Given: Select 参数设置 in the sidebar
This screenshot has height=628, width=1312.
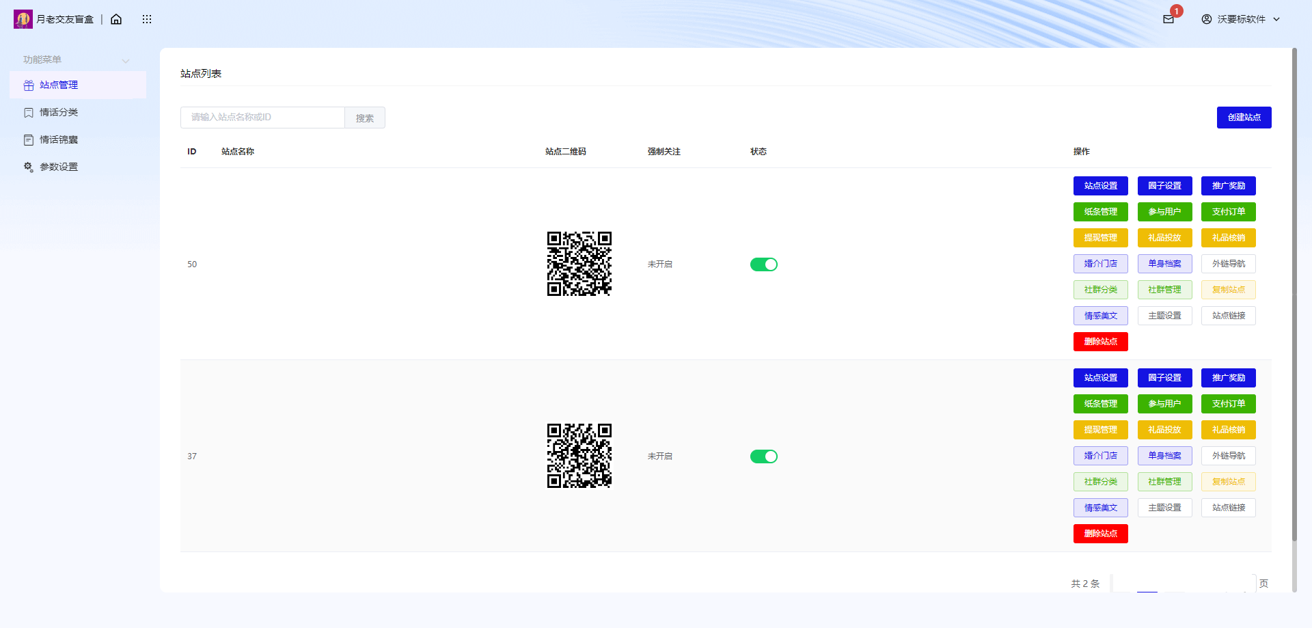Looking at the screenshot, I should tap(78, 167).
